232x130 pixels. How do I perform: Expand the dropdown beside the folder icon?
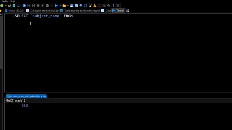click(x=68, y=6)
